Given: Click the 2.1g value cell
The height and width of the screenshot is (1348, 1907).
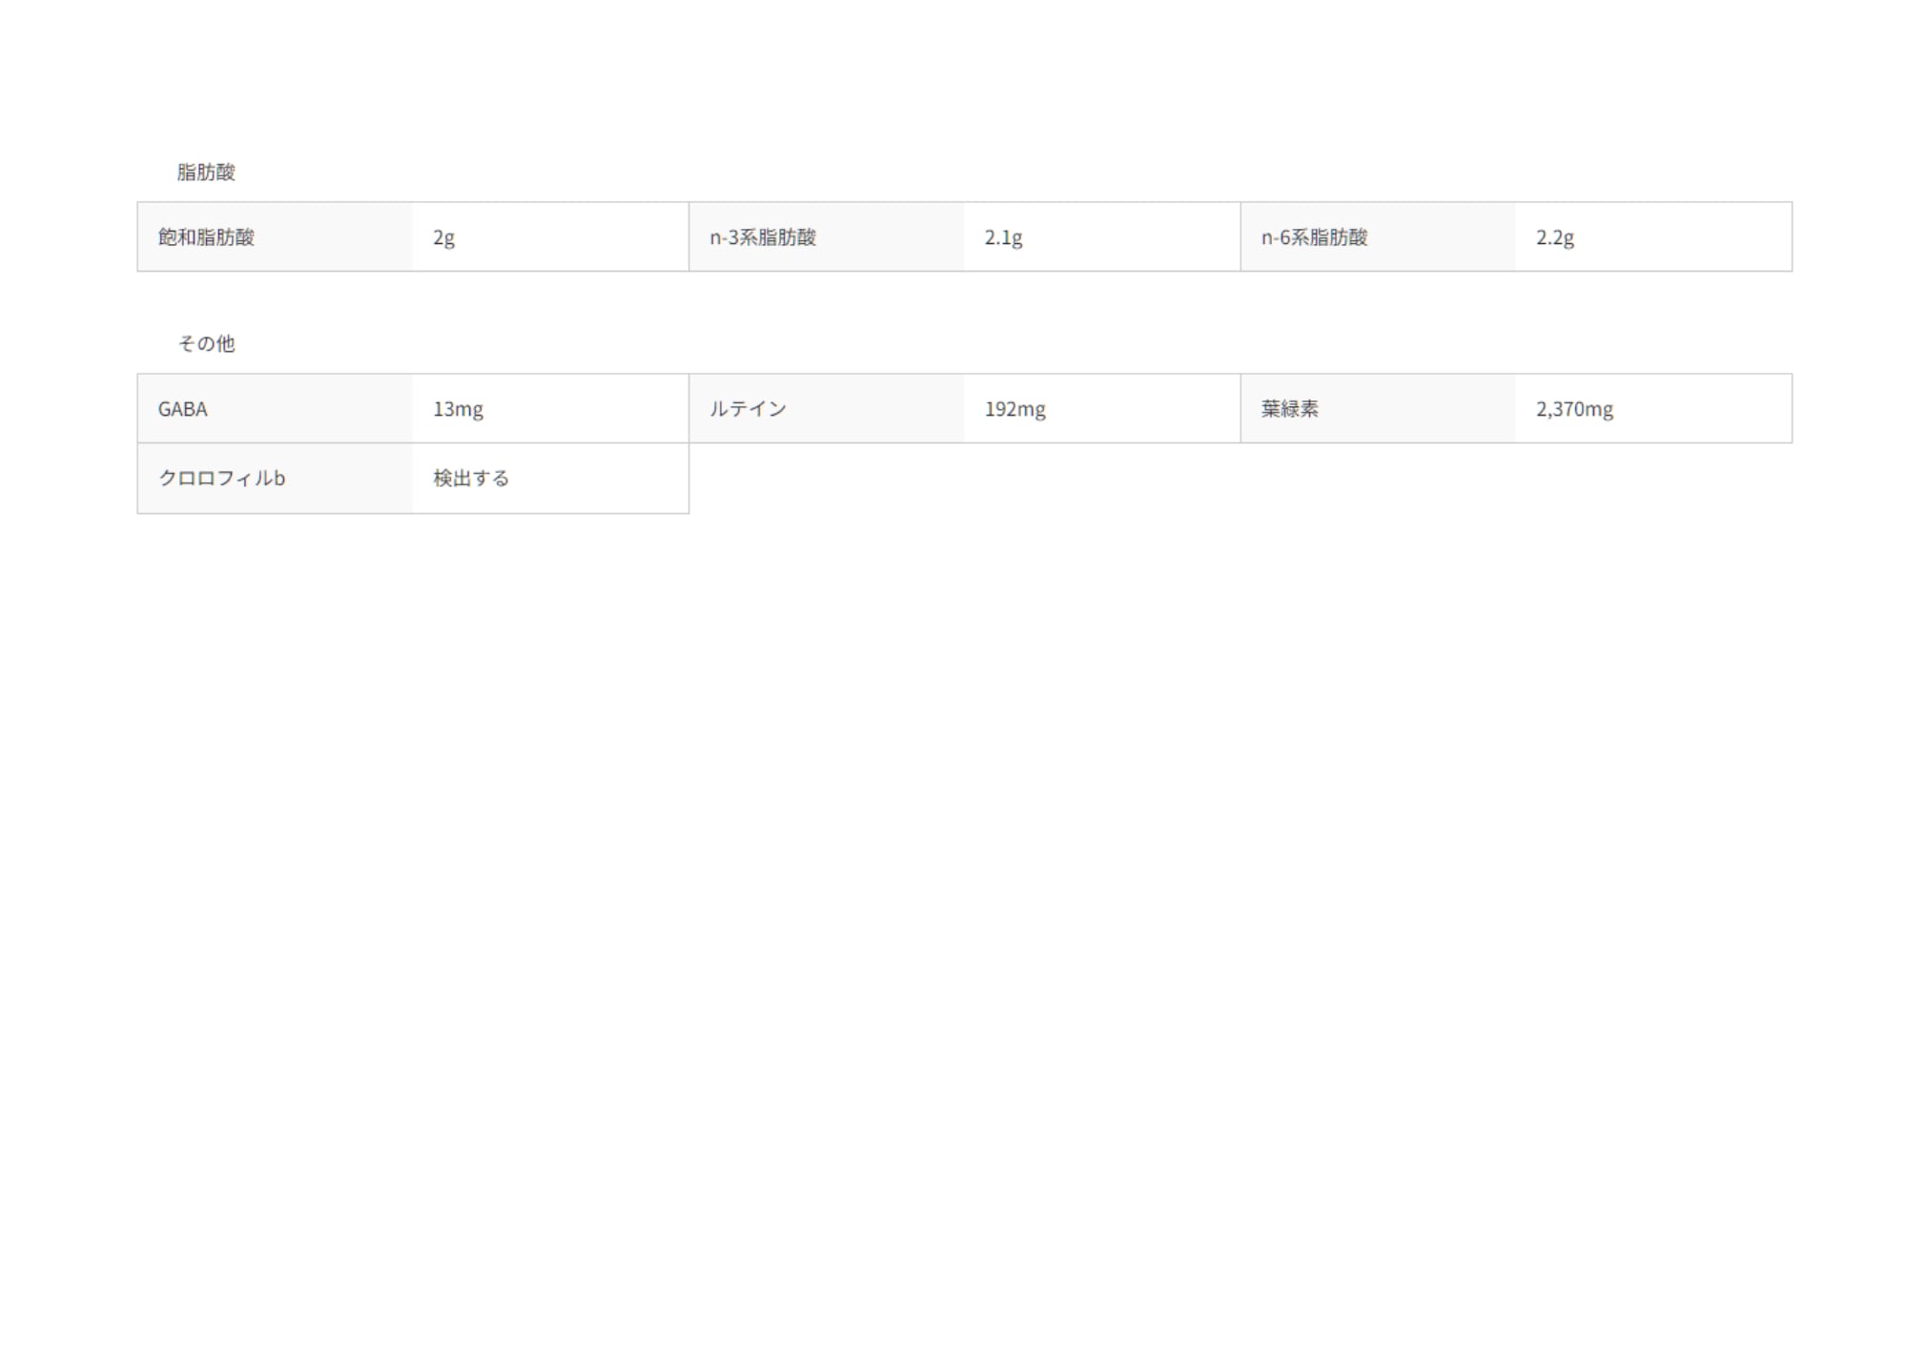Looking at the screenshot, I should (1003, 237).
